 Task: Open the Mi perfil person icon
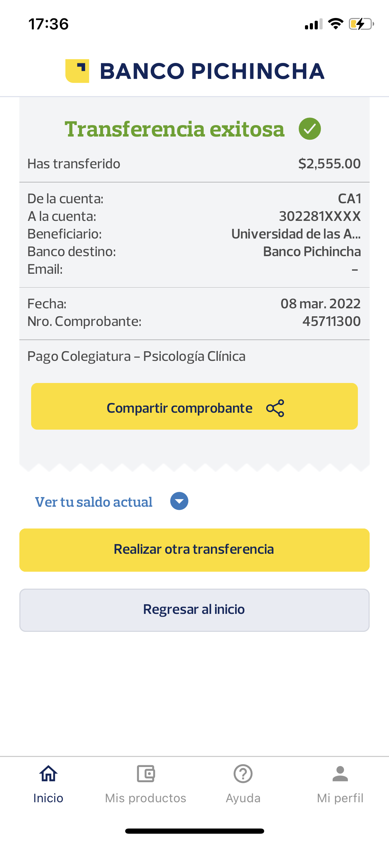point(340,774)
